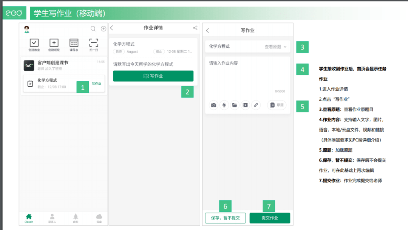Open 创建班级 create class shortcut
Screen dimensions: 408x230
[54, 45]
